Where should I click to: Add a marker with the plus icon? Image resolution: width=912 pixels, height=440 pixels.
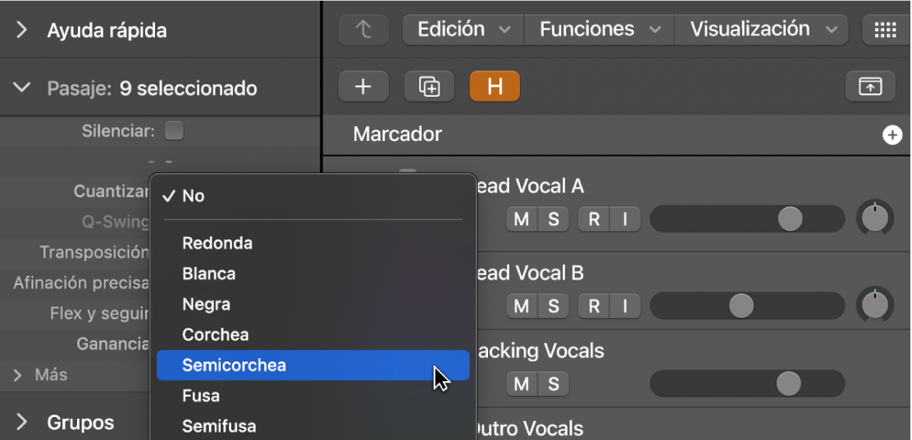pos(891,135)
